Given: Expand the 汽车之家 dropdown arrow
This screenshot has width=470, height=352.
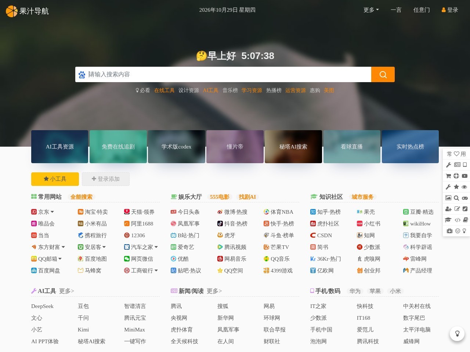Looking at the screenshot, I should pyautogui.click(x=156, y=247).
